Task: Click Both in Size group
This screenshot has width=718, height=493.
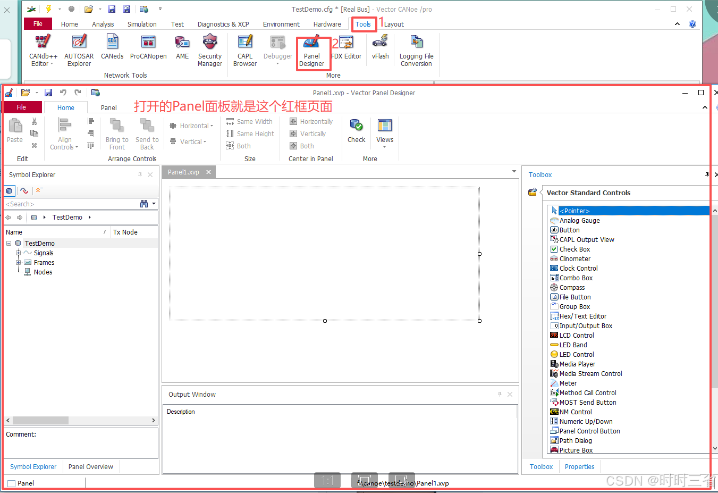Action: [238, 146]
